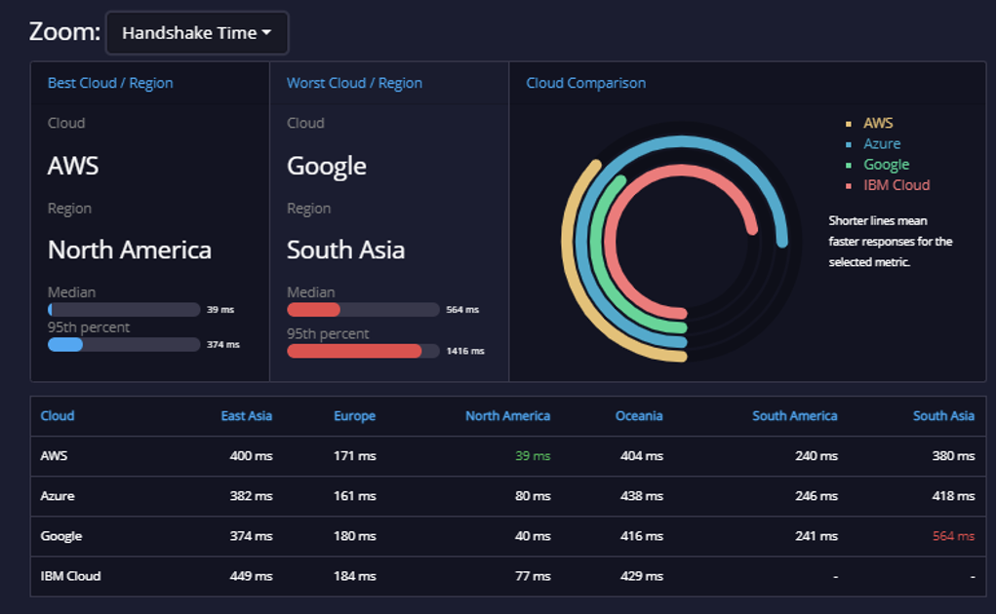Click the Azure row label in table
The image size is (997, 615).
[58, 496]
